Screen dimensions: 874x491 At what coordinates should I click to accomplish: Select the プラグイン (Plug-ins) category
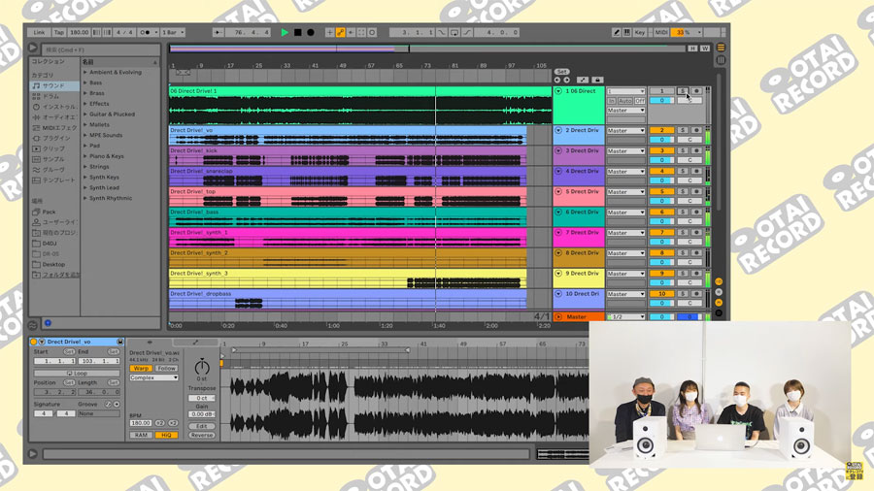[56, 138]
